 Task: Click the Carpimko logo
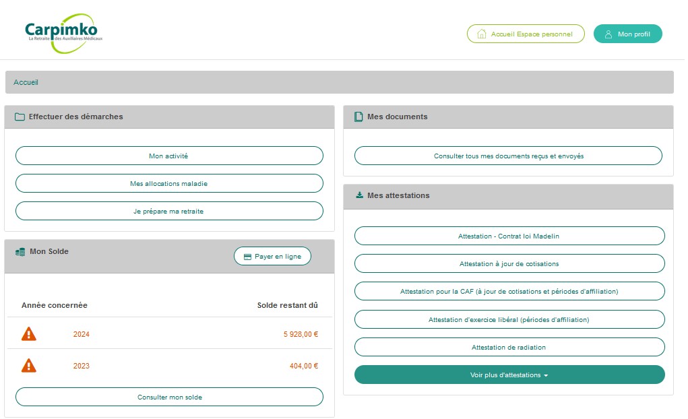(x=63, y=33)
